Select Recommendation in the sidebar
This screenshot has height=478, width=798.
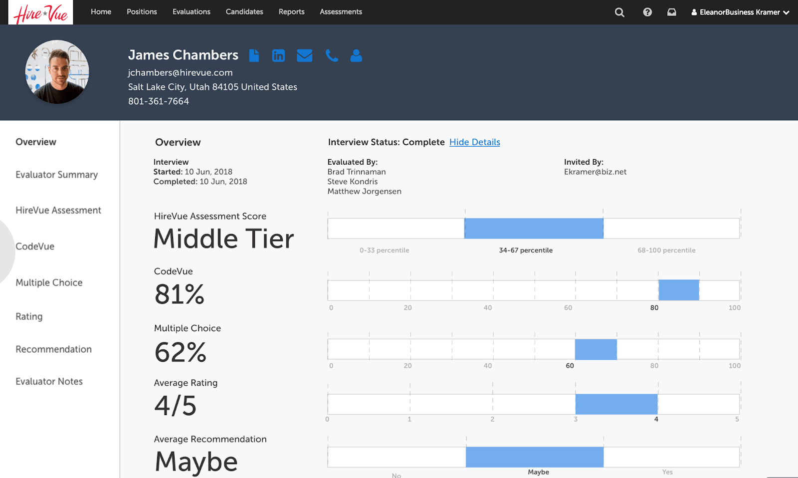pos(53,349)
